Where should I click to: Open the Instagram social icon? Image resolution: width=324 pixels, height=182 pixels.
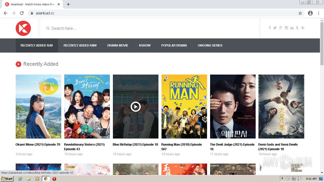(x=287, y=28)
